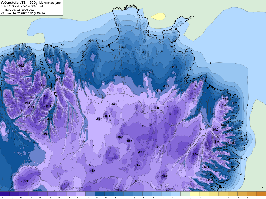Viewport: 266px width, 199px height.
Task: Select the -17.7 temperature value
Action: tap(195, 154)
